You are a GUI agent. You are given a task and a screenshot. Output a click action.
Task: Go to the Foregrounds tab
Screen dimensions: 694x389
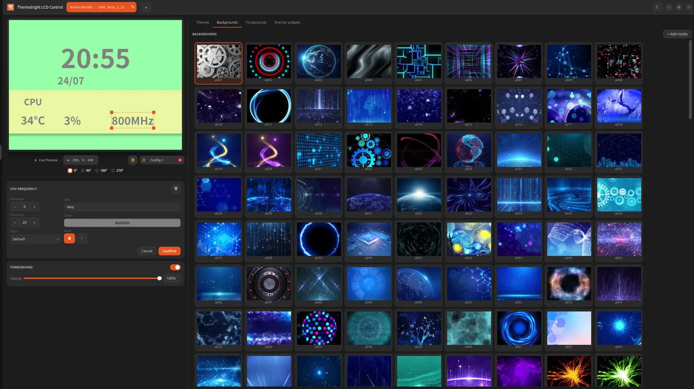click(256, 23)
